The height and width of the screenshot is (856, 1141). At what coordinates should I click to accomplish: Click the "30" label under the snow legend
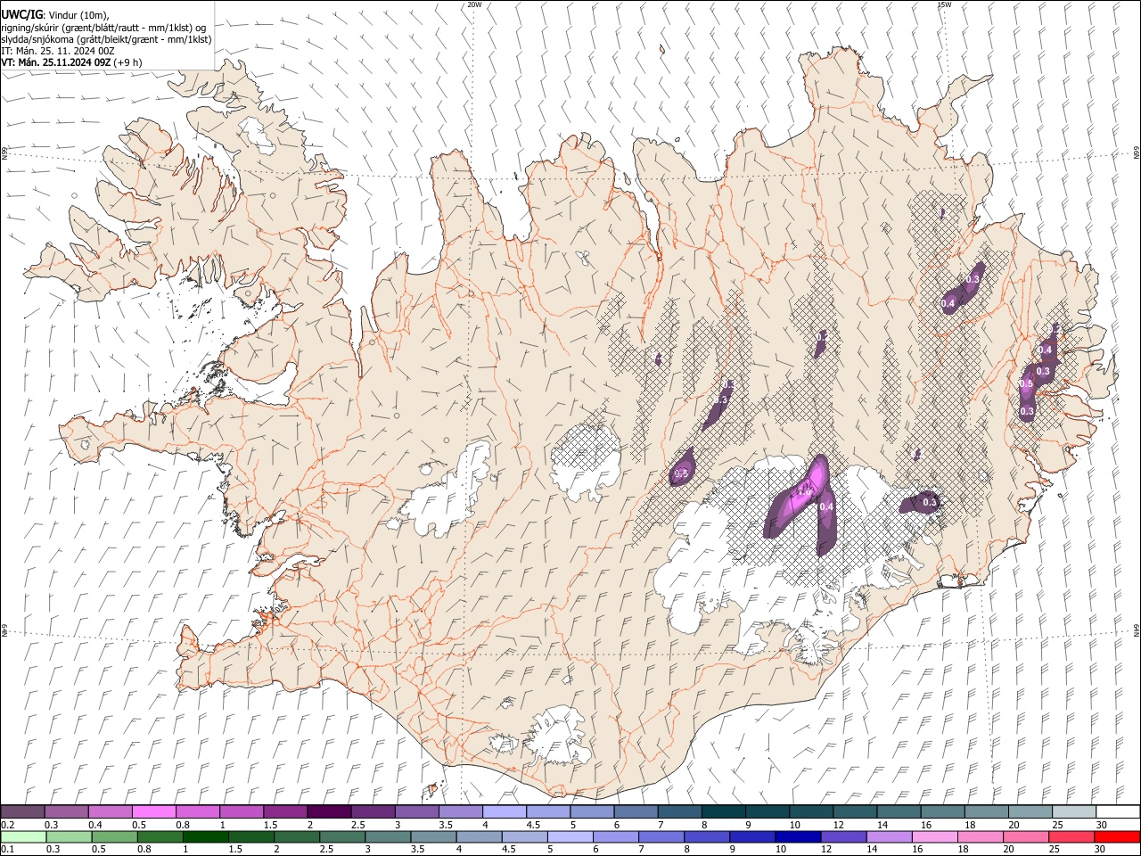(x=1101, y=825)
